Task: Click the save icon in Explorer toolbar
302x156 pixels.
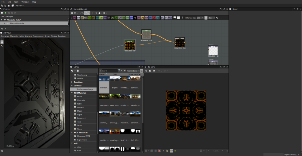Action: (x=2, y=13)
